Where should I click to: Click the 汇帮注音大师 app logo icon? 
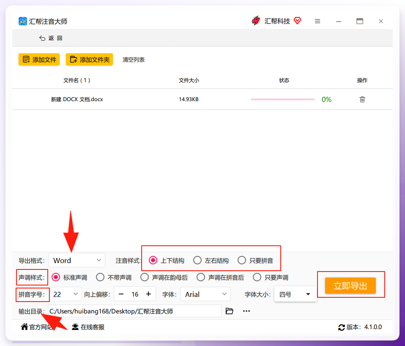coord(23,21)
